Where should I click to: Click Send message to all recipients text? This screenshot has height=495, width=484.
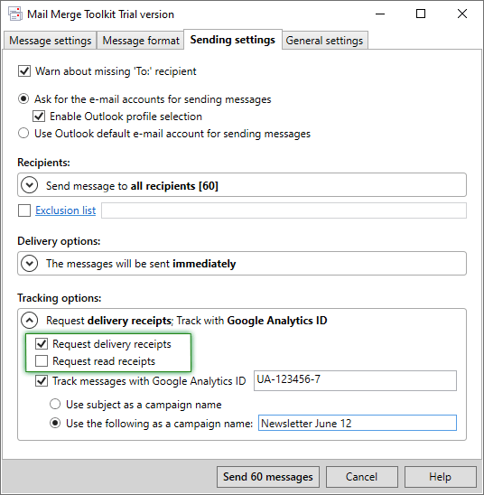[x=132, y=186]
